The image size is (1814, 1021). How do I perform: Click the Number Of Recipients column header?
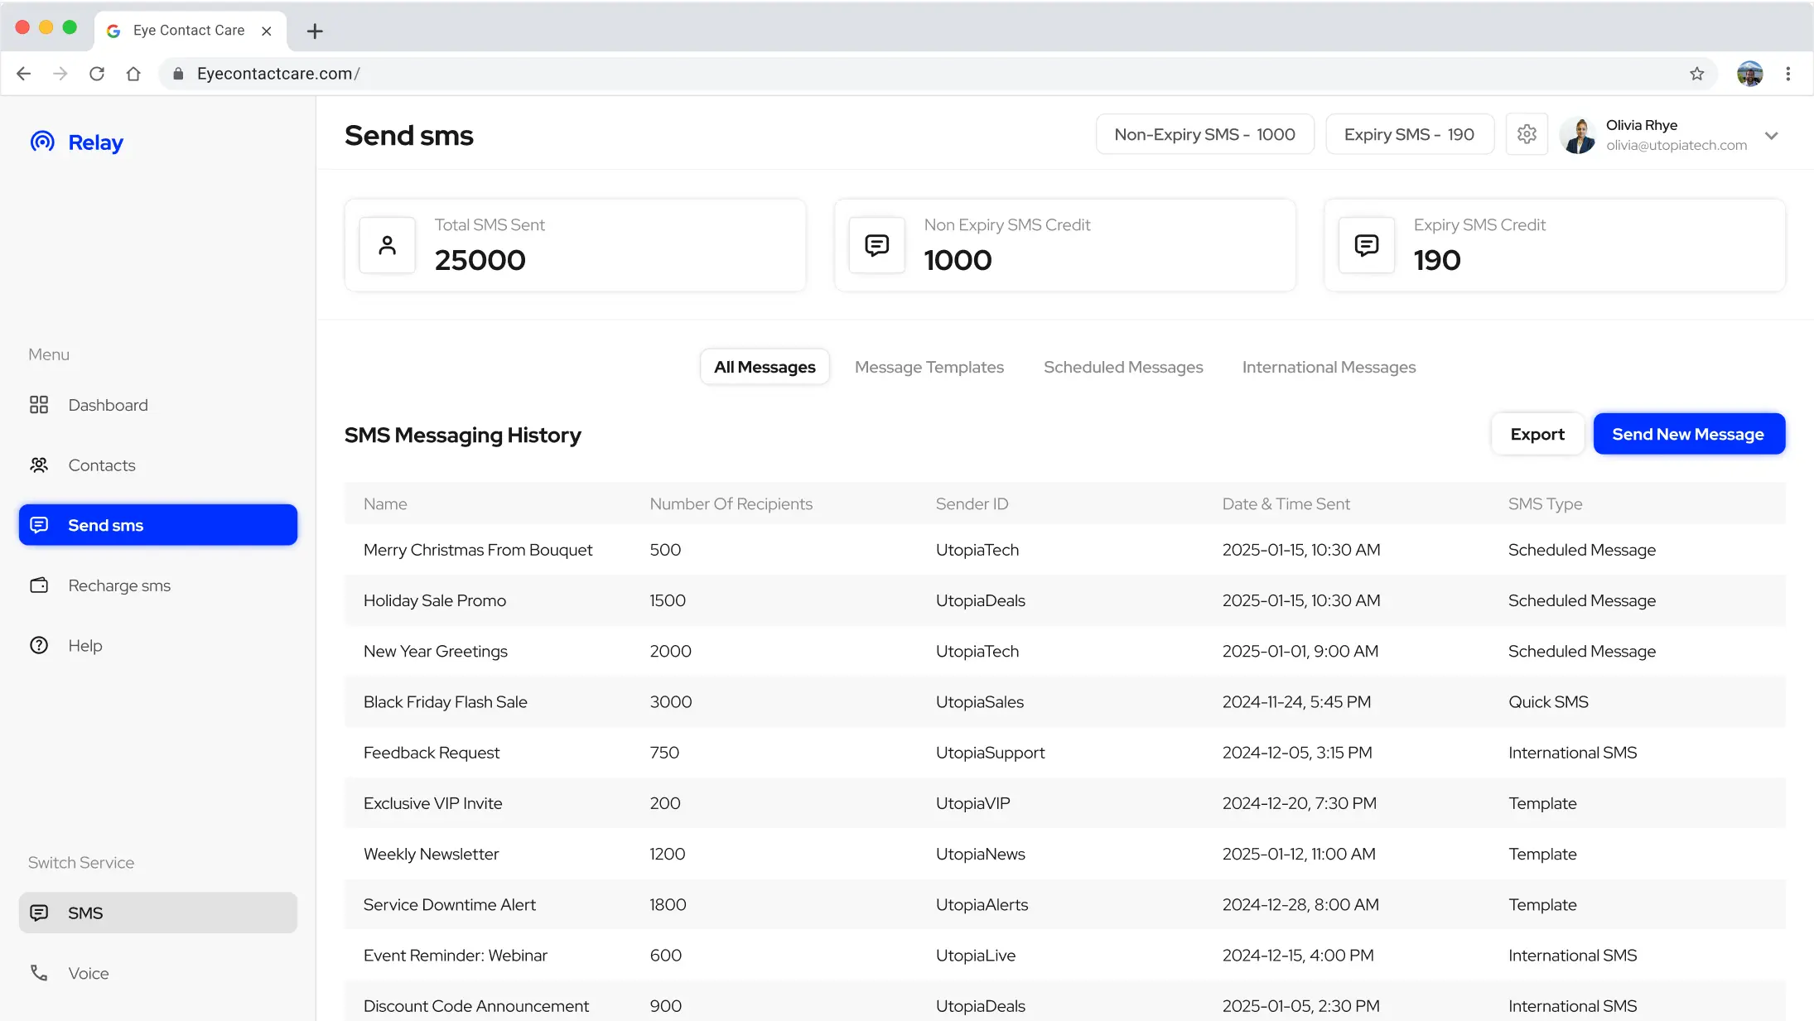pyautogui.click(x=731, y=503)
